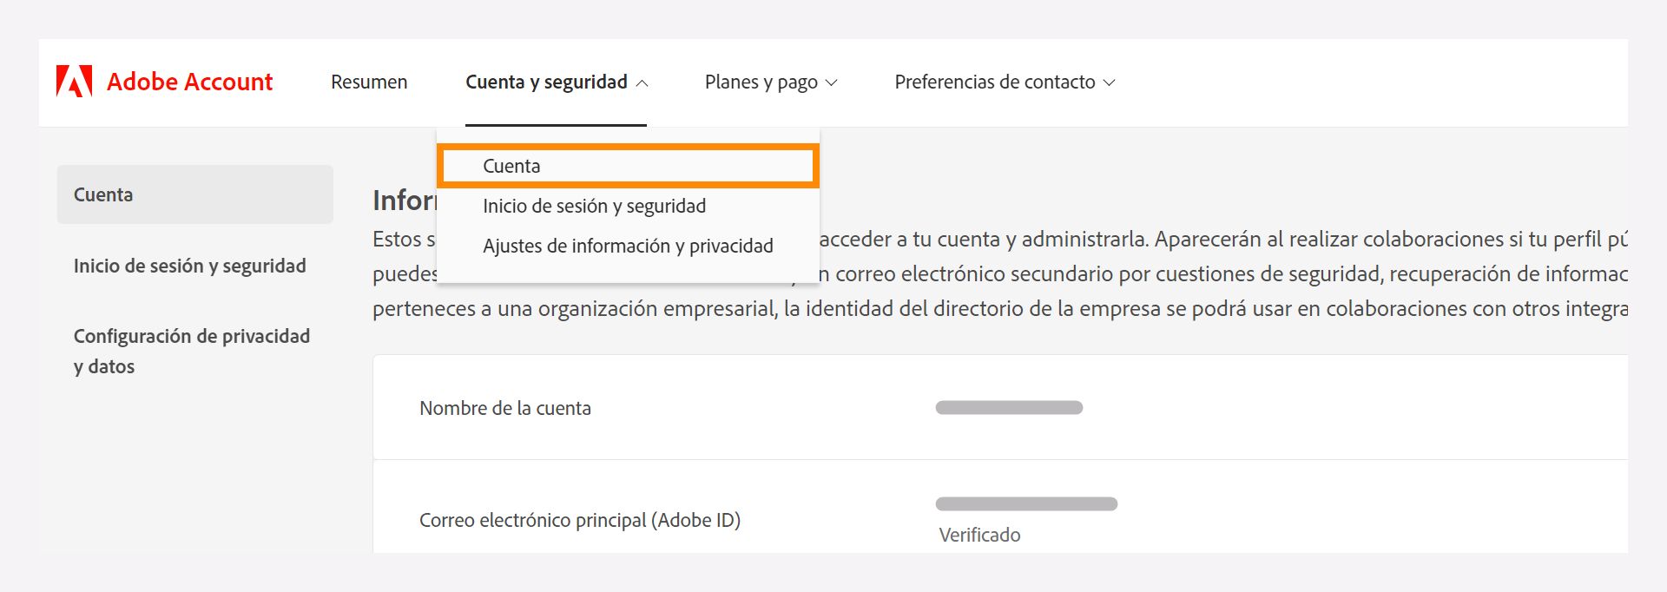Click the Adobe Account title text

[188, 82]
